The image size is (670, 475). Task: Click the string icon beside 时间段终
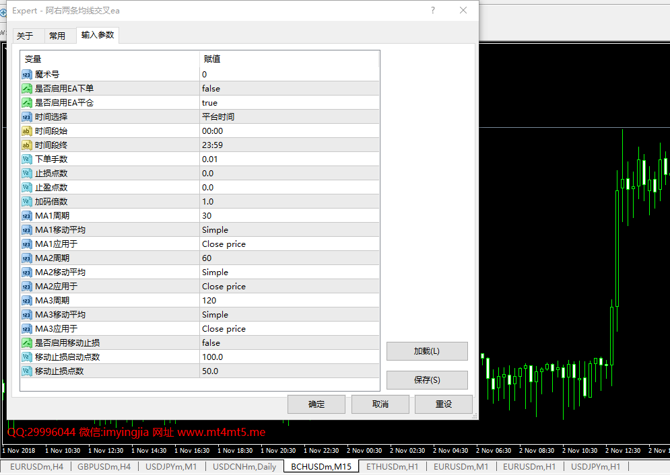click(26, 145)
